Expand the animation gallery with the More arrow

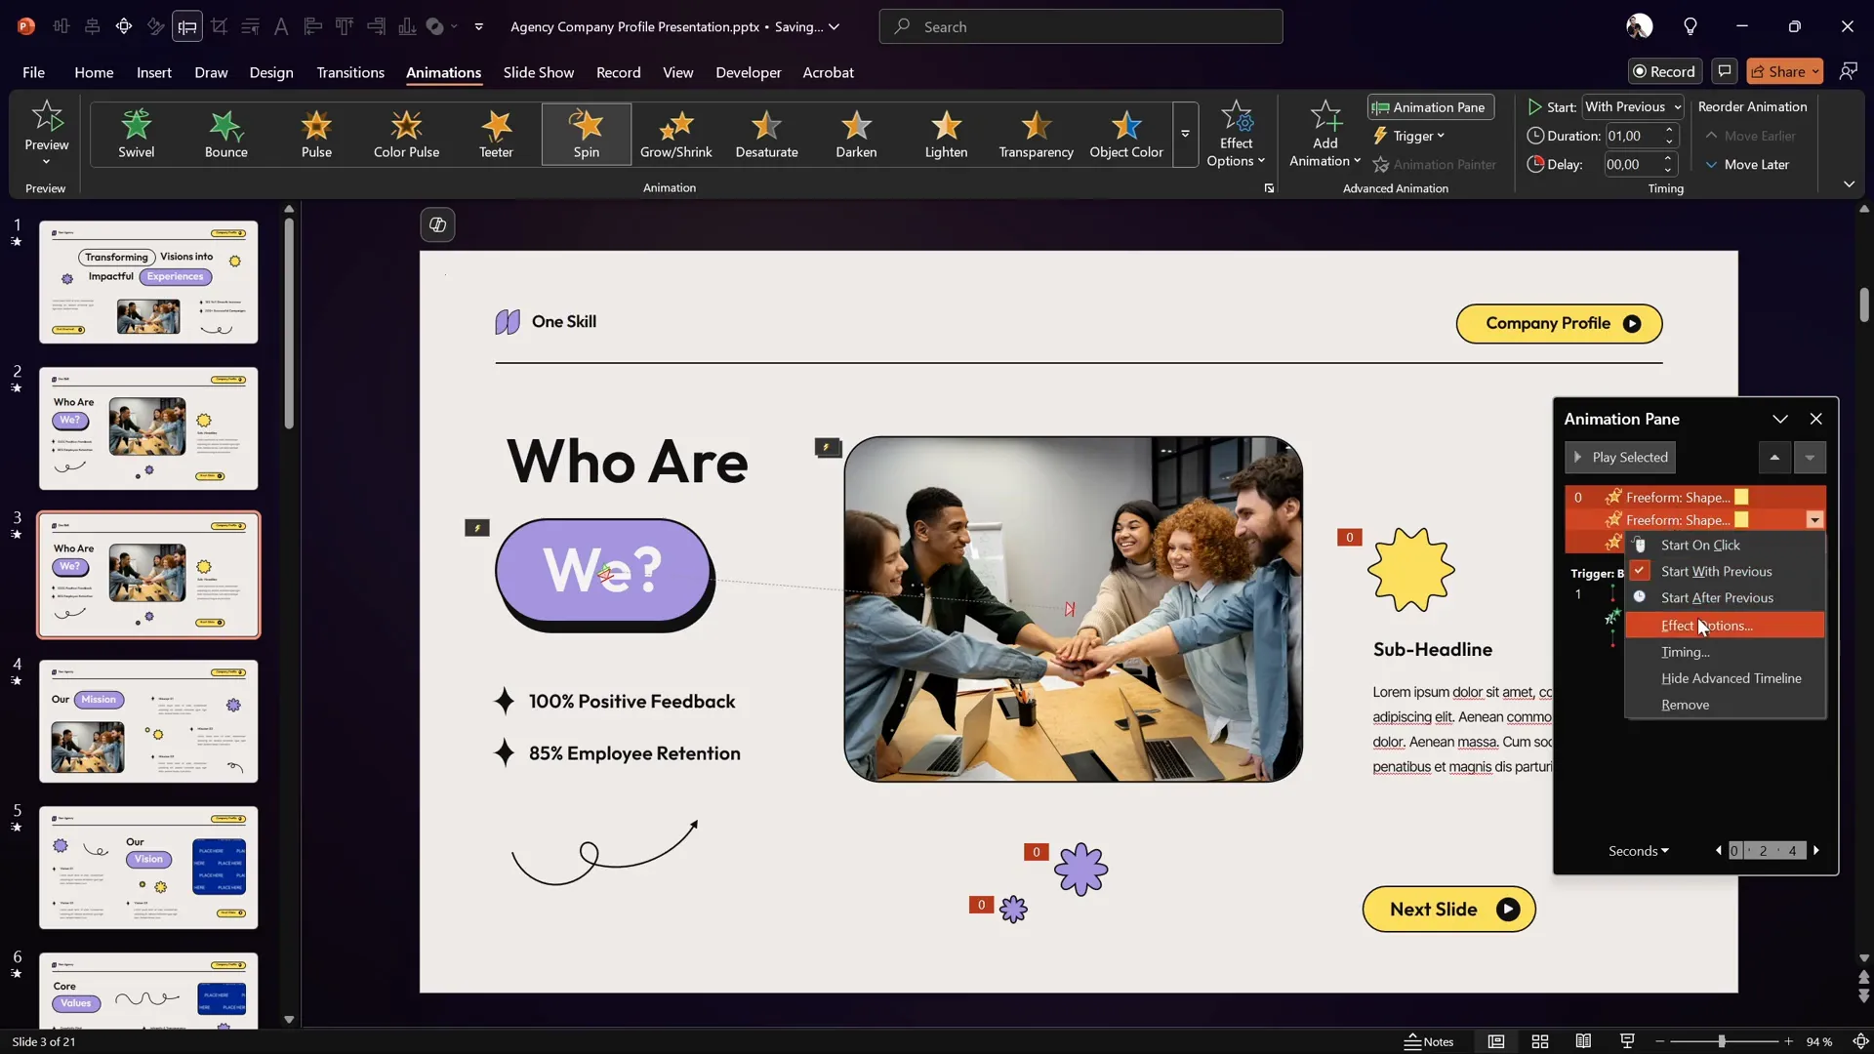[x=1184, y=134]
